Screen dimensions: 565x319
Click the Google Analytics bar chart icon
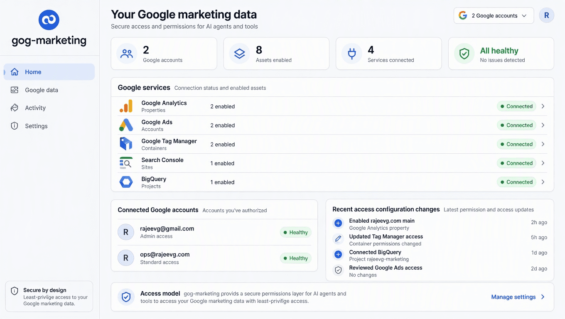tap(126, 106)
